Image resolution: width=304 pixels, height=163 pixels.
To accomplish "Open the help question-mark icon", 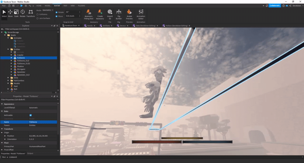I will click(283, 5).
